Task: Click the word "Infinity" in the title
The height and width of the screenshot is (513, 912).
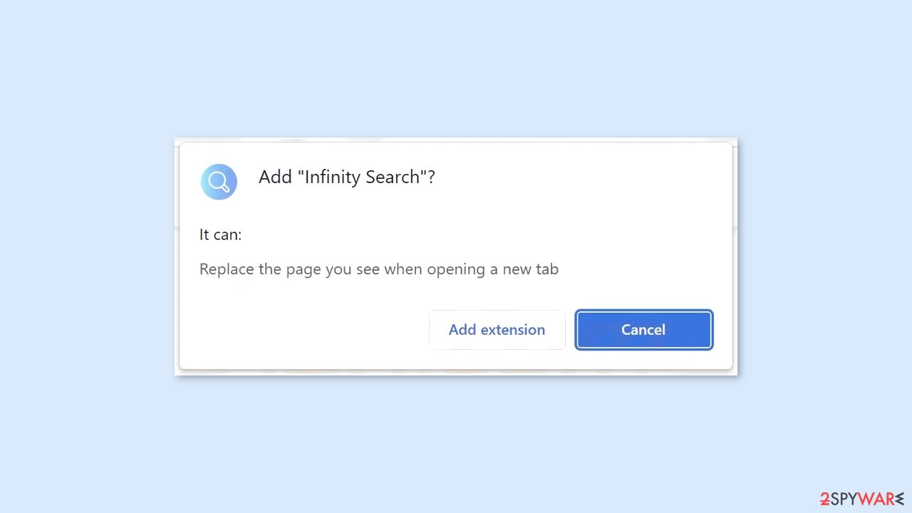Action: pos(332,177)
